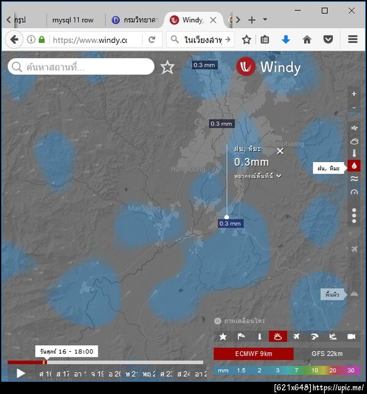Play the forecast timeline

point(20,373)
